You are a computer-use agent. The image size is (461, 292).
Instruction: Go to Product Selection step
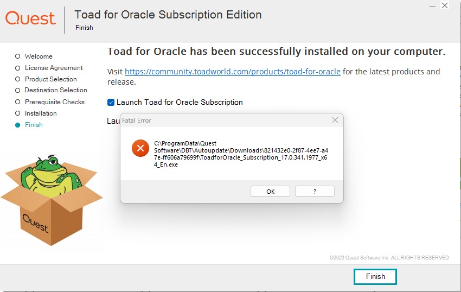[x=50, y=79]
